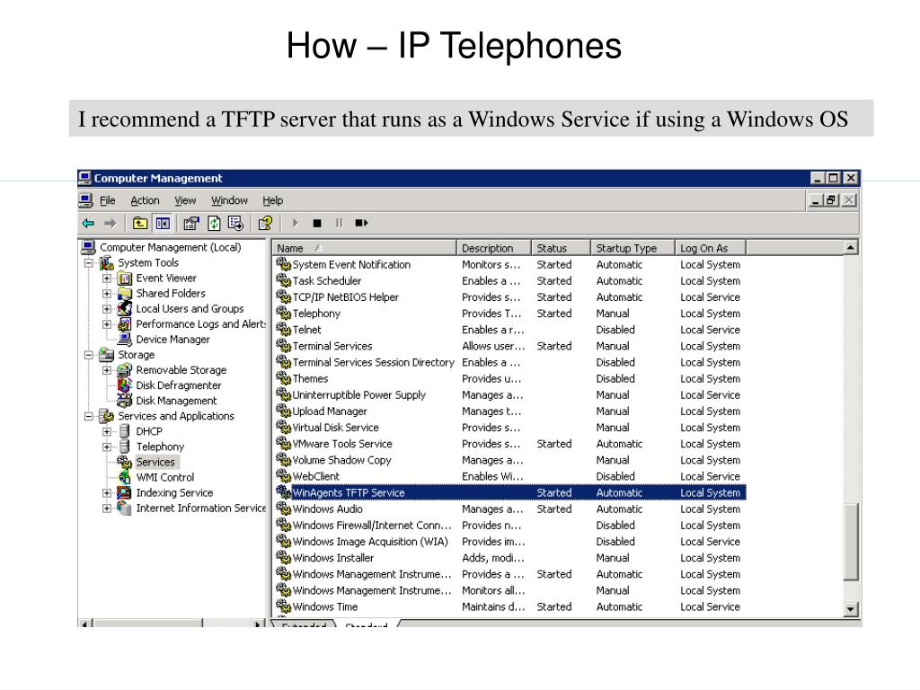Click the Up one level folder icon

pos(139,223)
